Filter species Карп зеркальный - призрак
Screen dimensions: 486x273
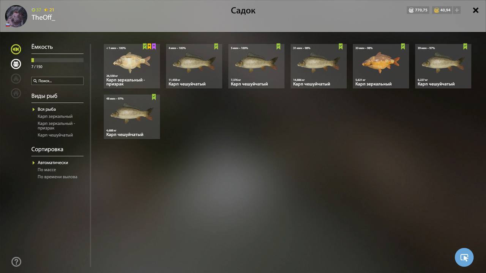tap(56, 126)
